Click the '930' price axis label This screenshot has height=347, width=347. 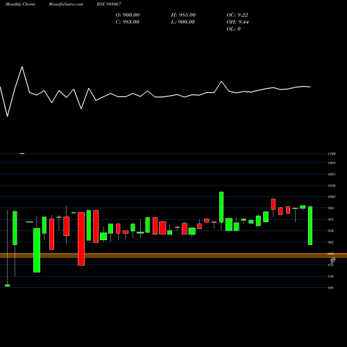click(x=331, y=231)
